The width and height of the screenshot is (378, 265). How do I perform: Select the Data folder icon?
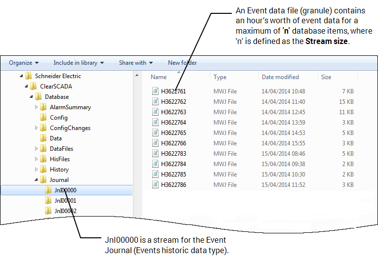coord(43,138)
